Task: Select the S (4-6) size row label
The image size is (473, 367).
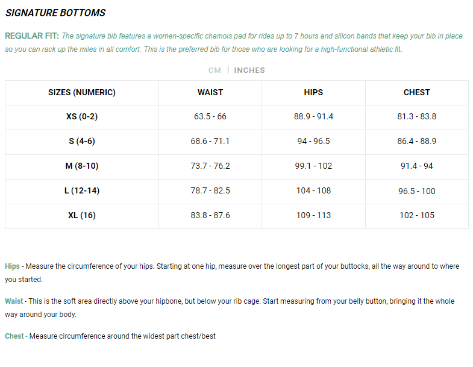Action: coord(82,141)
